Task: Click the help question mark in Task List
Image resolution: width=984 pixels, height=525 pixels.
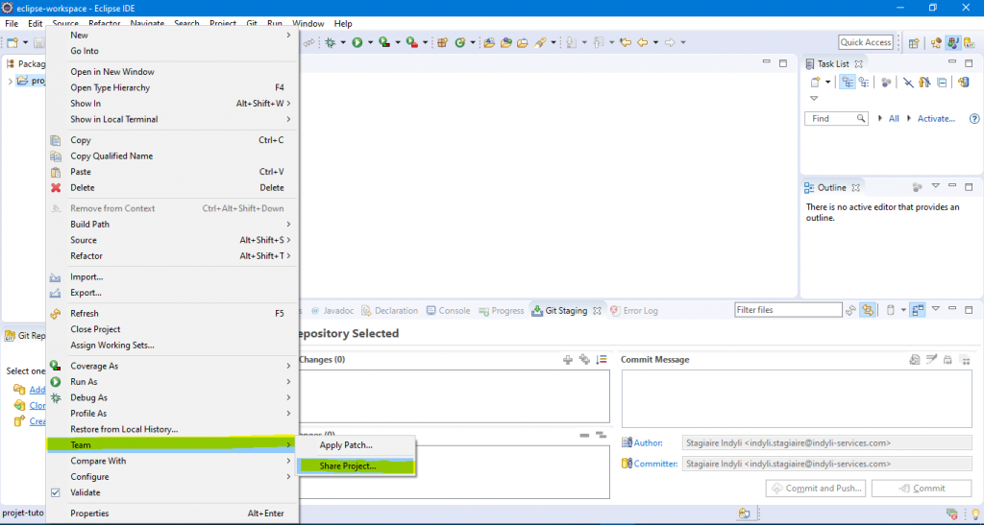Action: tap(974, 118)
